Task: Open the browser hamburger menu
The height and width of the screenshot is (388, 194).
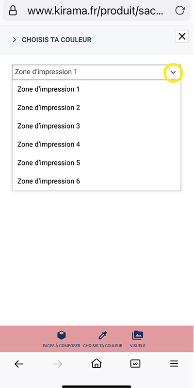Action: (x=174, y=363)
